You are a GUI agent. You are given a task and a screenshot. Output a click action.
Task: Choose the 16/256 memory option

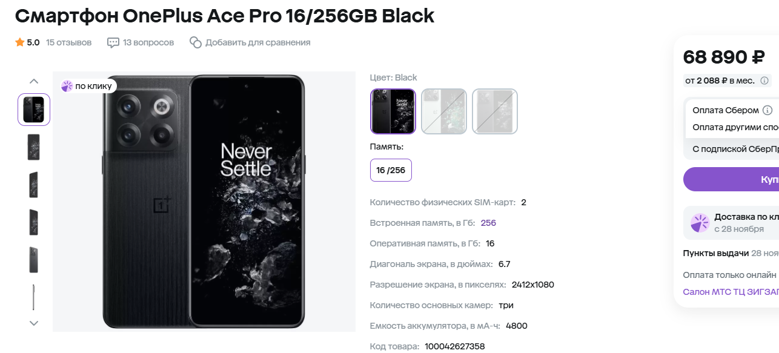click(x=391, y=170)
